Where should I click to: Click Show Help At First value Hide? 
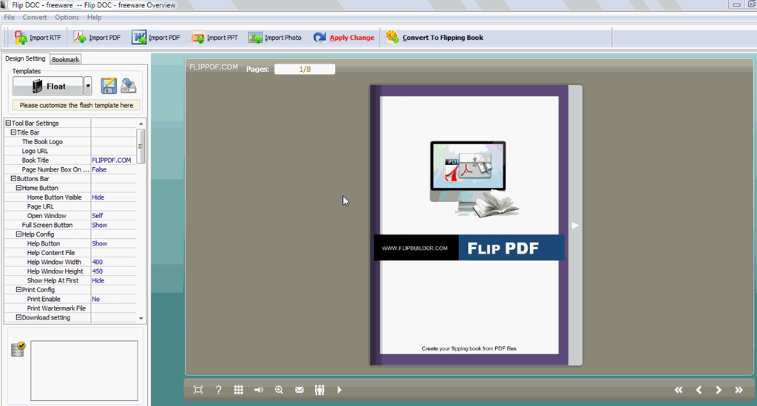coord(98,280)
